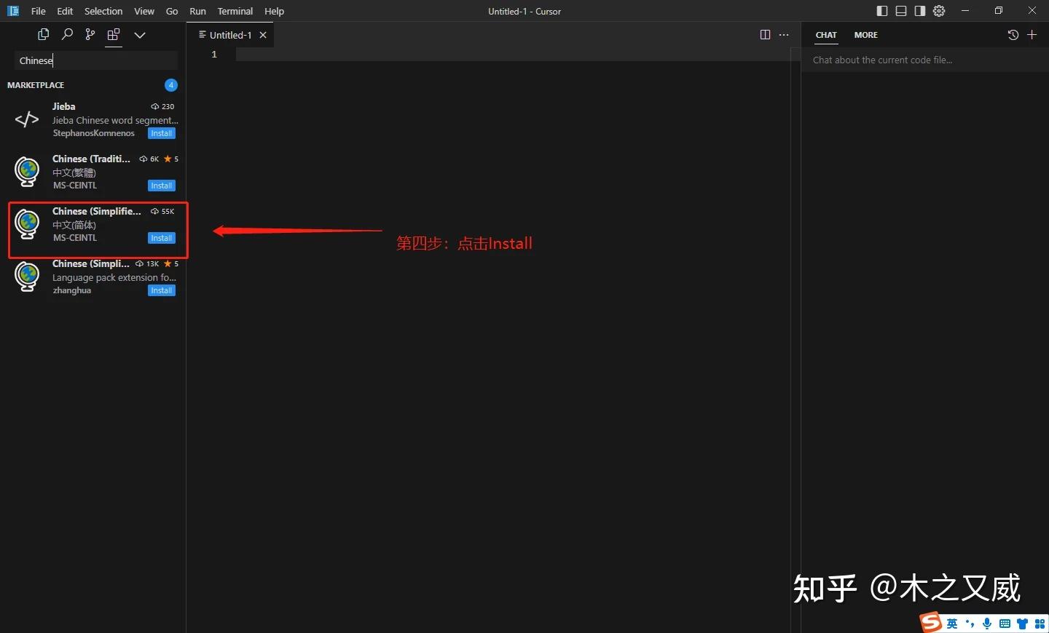Open Sogou toolbox grid icon
The image size is (1049, 633).
pos(1040,624)
